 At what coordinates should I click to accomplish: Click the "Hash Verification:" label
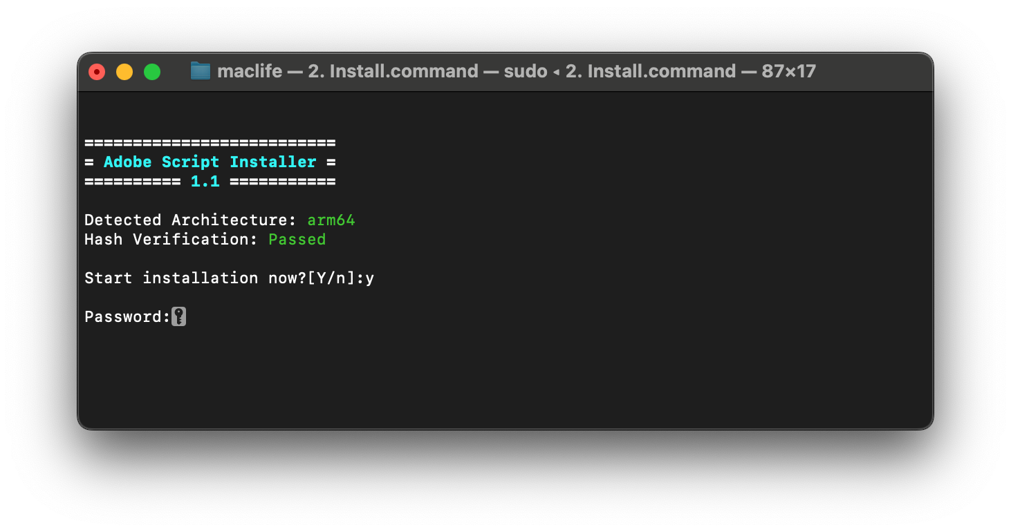[x=171, y=240]
